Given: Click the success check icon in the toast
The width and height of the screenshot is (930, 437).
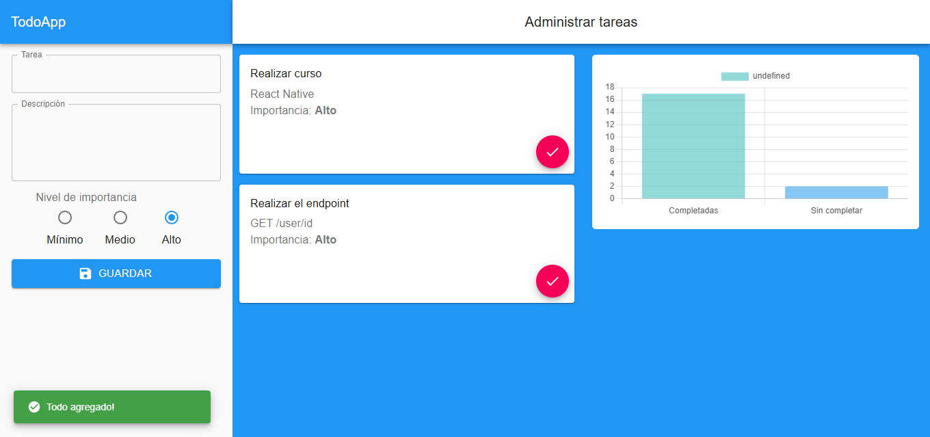Looking at the screenshot, I should pyautogui.click(x=34, y=407).
